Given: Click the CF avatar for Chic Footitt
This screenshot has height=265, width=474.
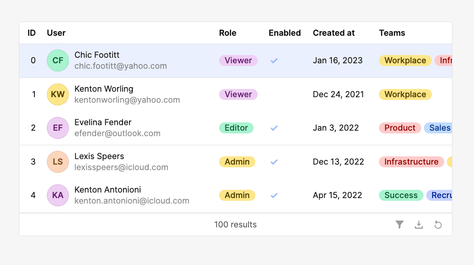Looking at the screenshot, I should coord(58,61).
